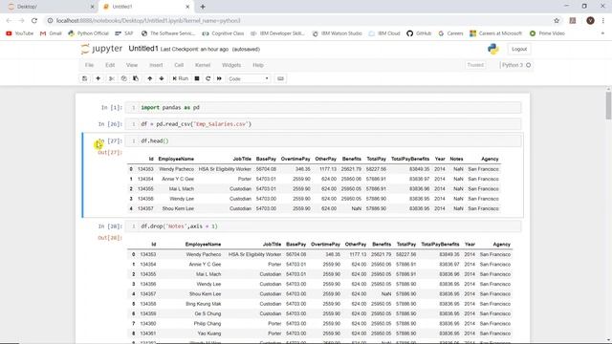The image size is (612, 344).
Task: Click the Out[27] output prompt area
Action: point(110,153)
